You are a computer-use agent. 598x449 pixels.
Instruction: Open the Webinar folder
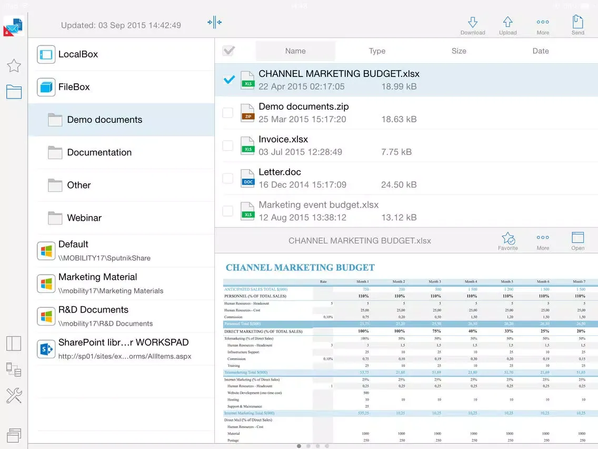pyautogui.click(x=121, y=218)
